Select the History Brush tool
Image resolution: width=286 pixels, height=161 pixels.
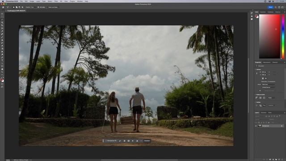(x=2, y=43)
